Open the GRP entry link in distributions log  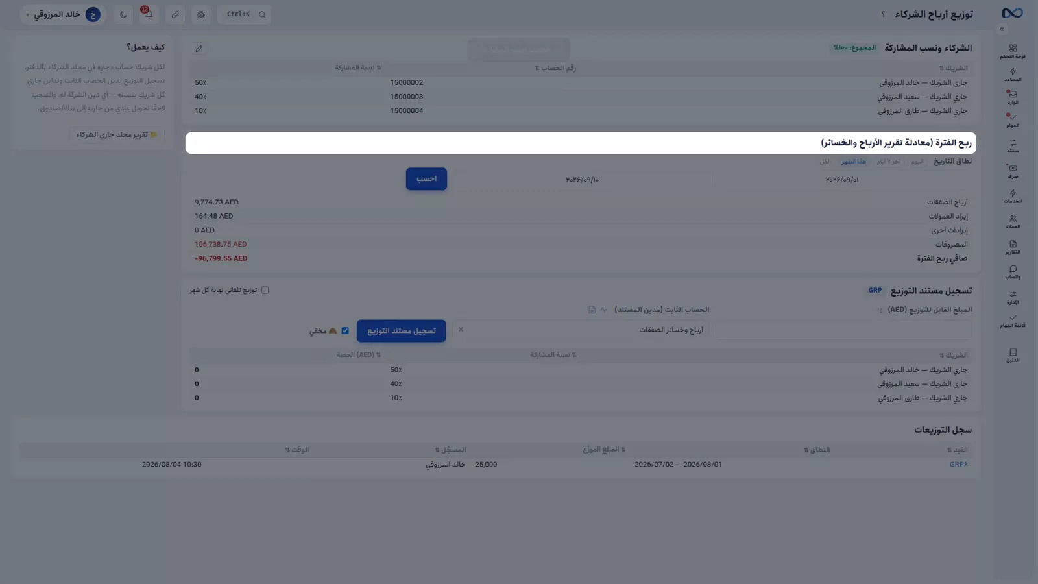[958, 465]
